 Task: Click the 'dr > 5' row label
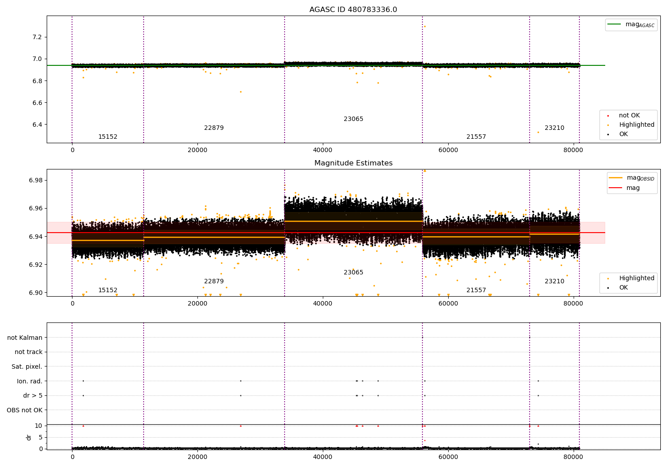pos(33,396)
